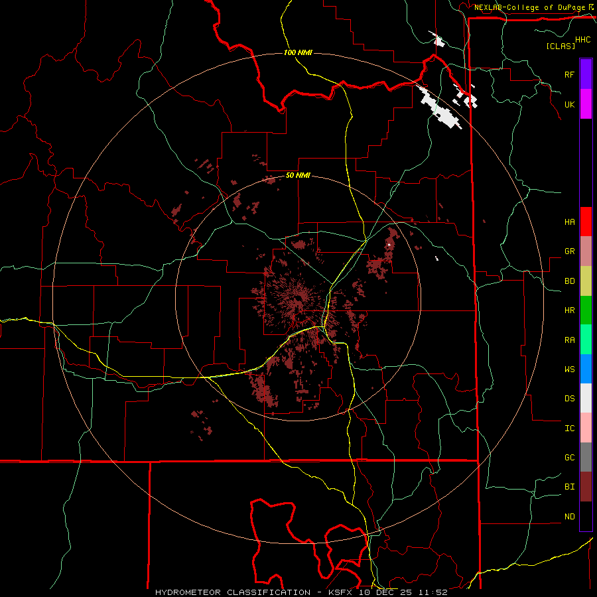Click the HA legend label
The width and height of the screenshot is (597, 597).
point(569,222)
